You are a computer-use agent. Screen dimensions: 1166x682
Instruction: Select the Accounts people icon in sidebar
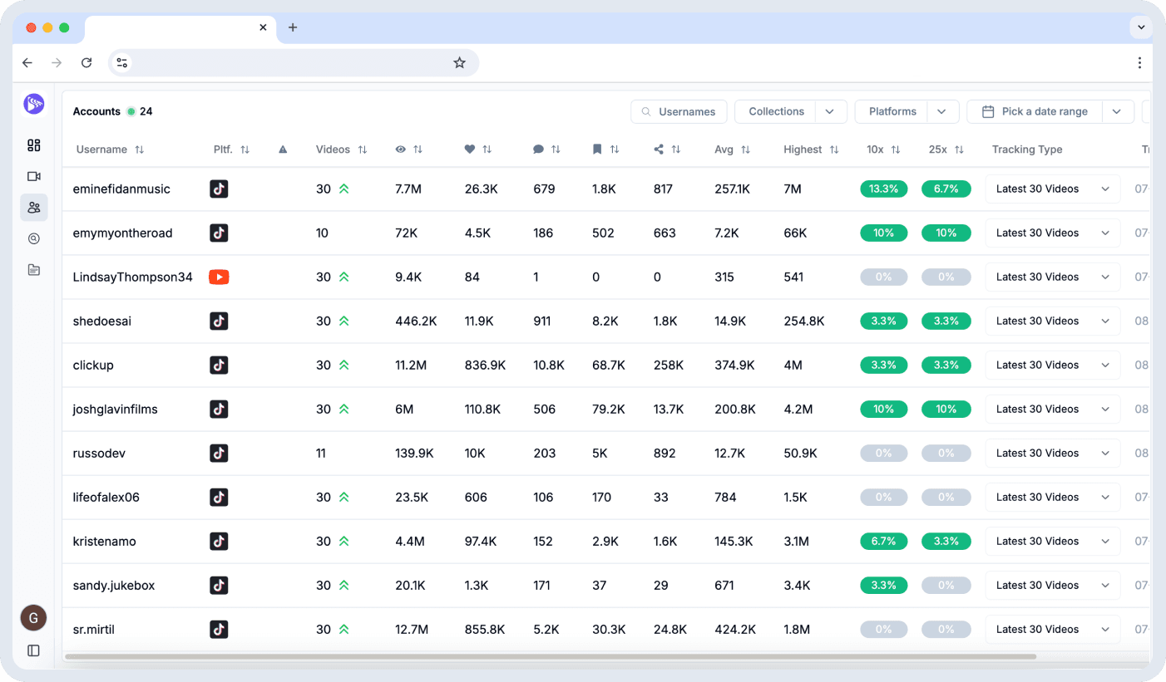point(34,208)
